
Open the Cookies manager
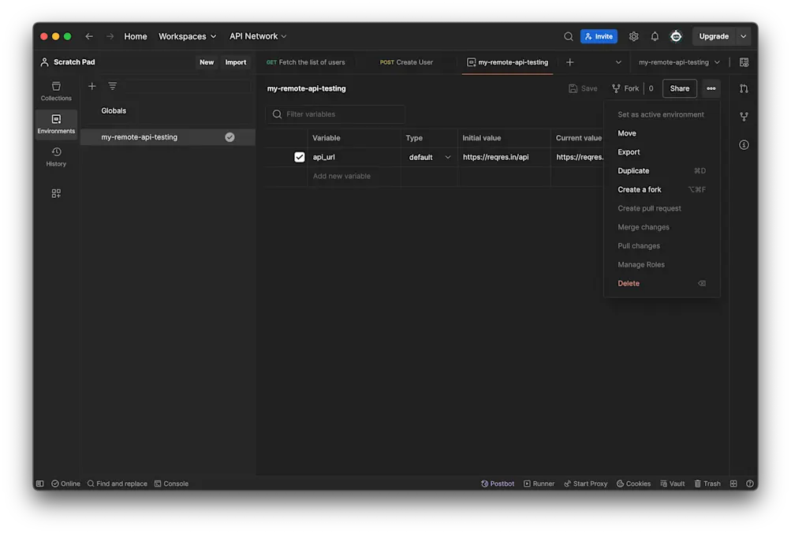[x=633, y=484]
